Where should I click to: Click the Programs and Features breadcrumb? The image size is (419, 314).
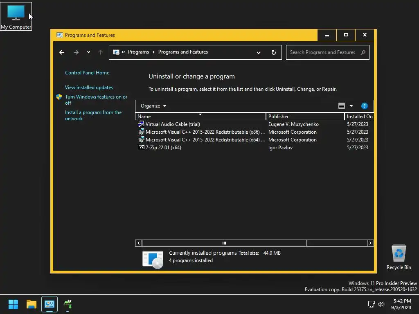click(183, 52)
